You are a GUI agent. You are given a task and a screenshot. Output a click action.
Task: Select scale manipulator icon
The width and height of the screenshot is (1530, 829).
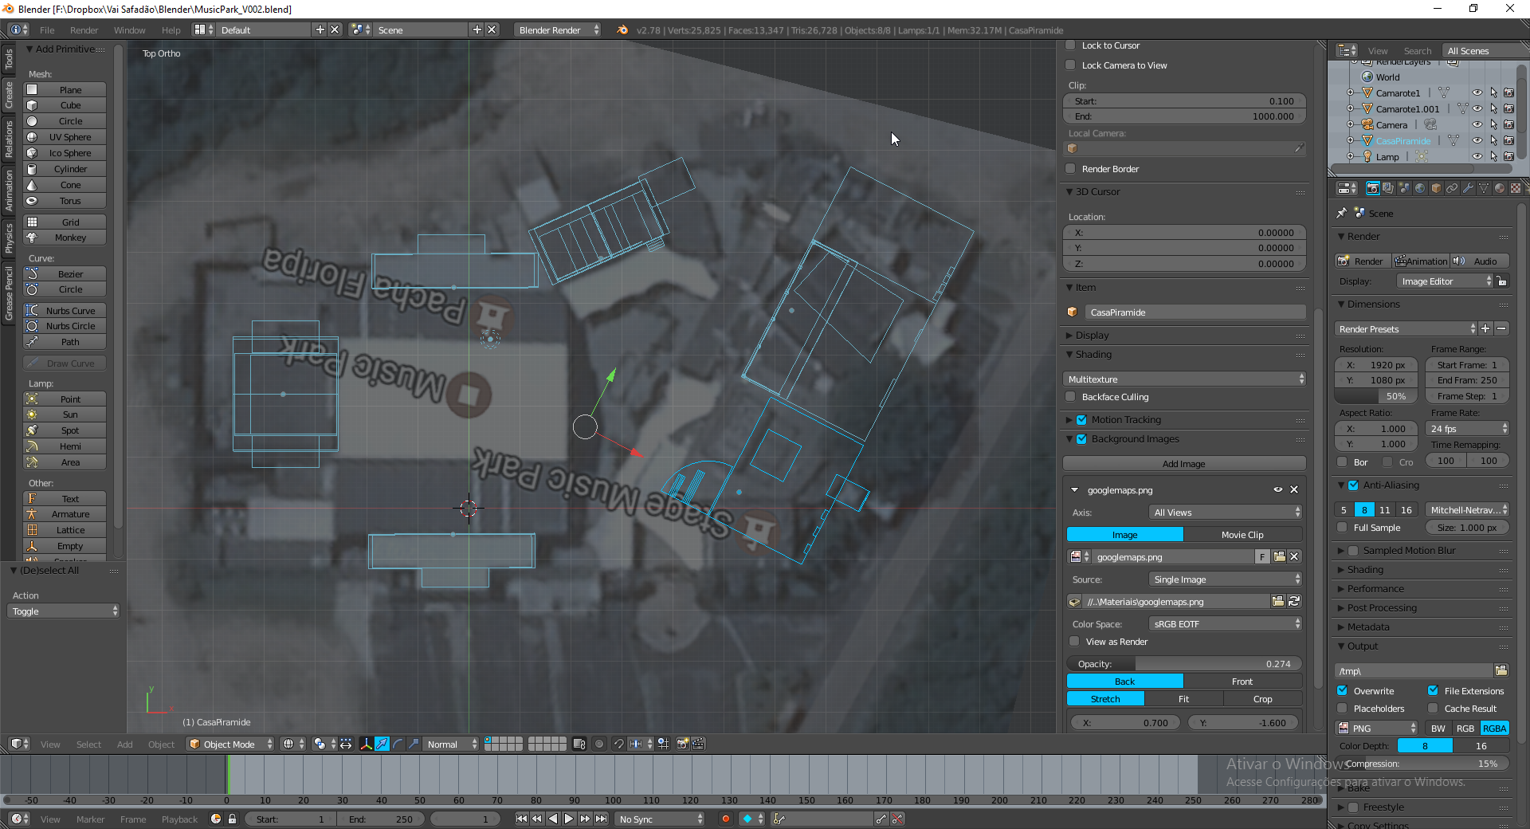point(413,744)
